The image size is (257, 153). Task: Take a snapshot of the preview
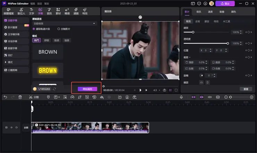164,90
